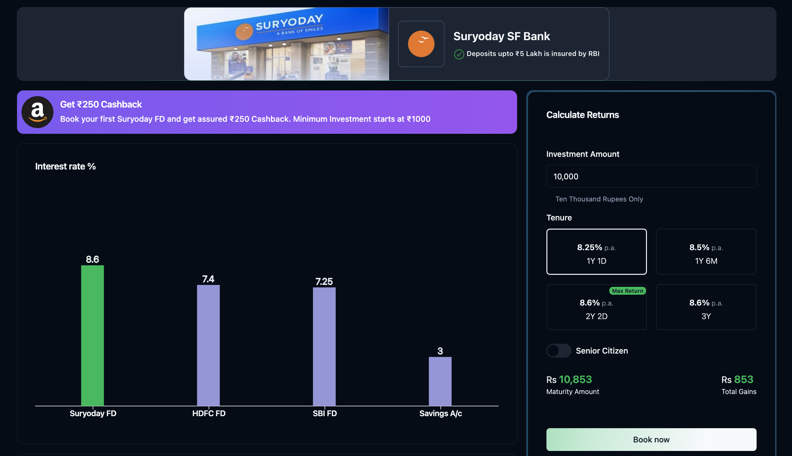Toggle the Senior Citizen switch

point(558,351)
